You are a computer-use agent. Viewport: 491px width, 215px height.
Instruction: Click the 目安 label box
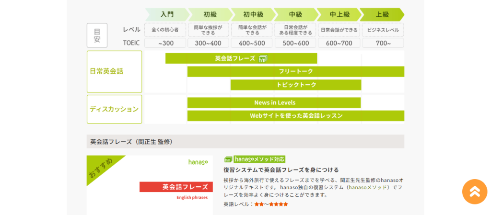tap(97, 35)
